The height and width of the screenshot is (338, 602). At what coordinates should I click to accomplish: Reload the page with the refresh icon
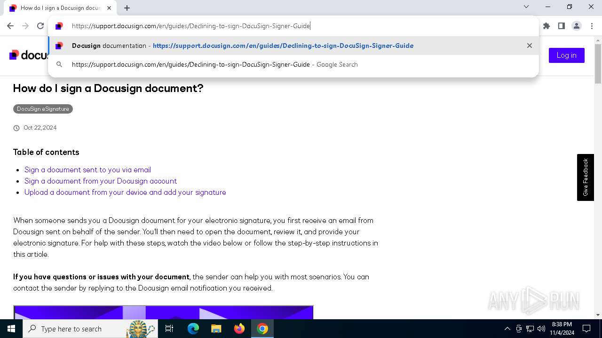pos(40,26)
